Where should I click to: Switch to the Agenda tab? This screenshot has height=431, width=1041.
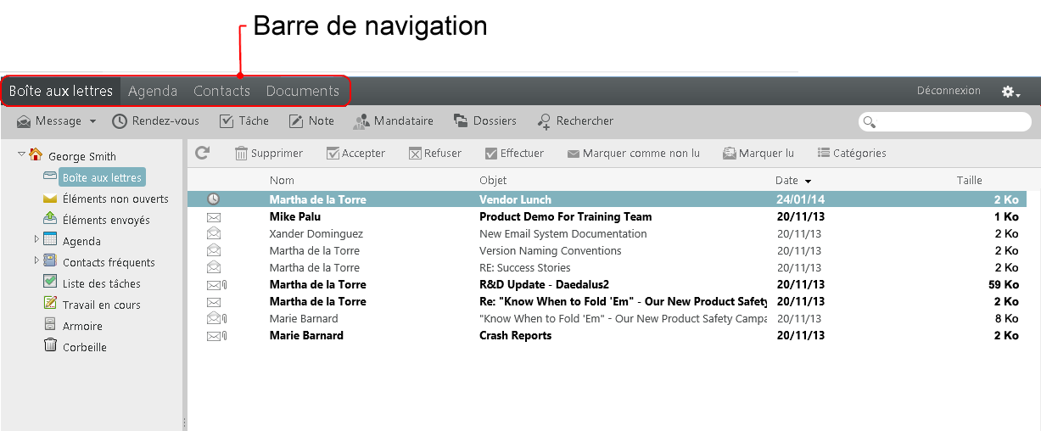click(x=153, y=91)
